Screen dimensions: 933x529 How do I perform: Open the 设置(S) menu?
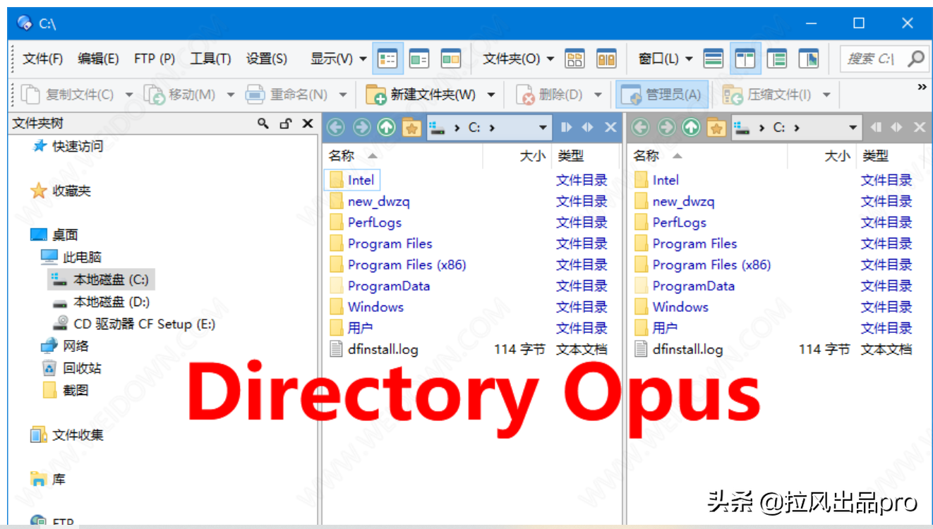tap(266, 59)
